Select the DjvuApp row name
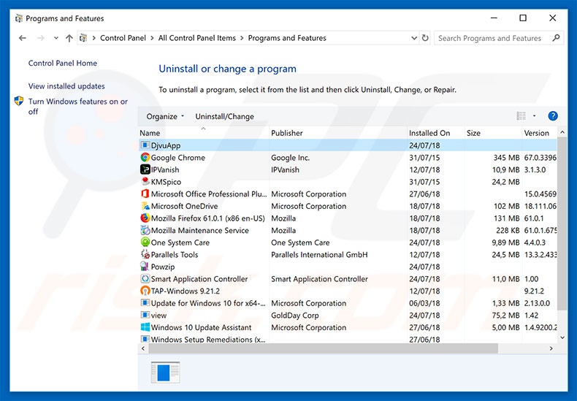The width and height of the screenshot is (577, 401). click(166, 145)
